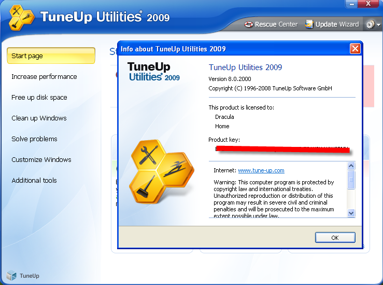Select the Start page tab
The height and width of the screenshot is (285, 383).
coord(51,56)
